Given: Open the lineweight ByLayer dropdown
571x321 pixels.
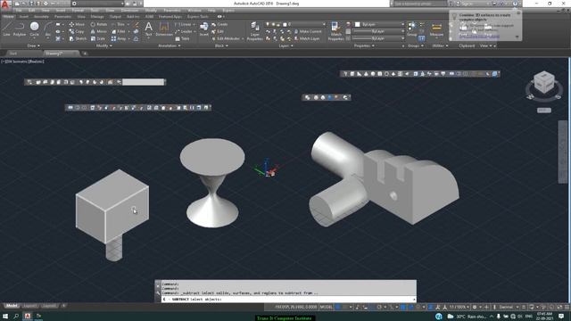Looking at the screenshot, I should [x=378, y=32].
